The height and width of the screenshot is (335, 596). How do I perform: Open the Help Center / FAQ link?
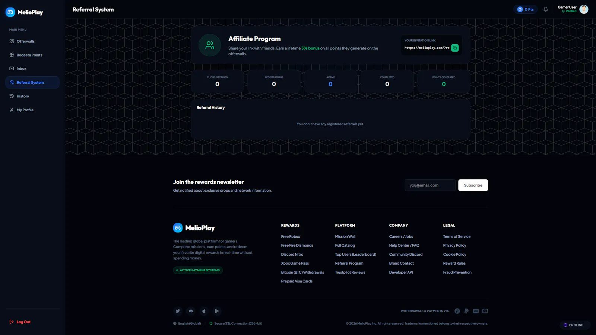(404, 246)
